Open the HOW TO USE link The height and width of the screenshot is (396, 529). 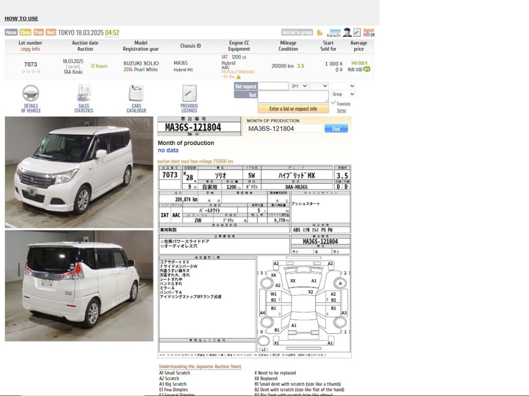pos(21,18)
